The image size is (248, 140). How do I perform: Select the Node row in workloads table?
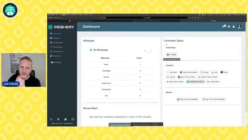pyautogui.click(x=121, y=65)
